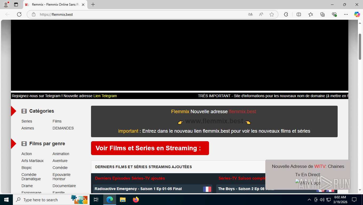Open the Lien Telegram link
The width and height of the screenshot is (363, 205).
[x=105, y=96]
